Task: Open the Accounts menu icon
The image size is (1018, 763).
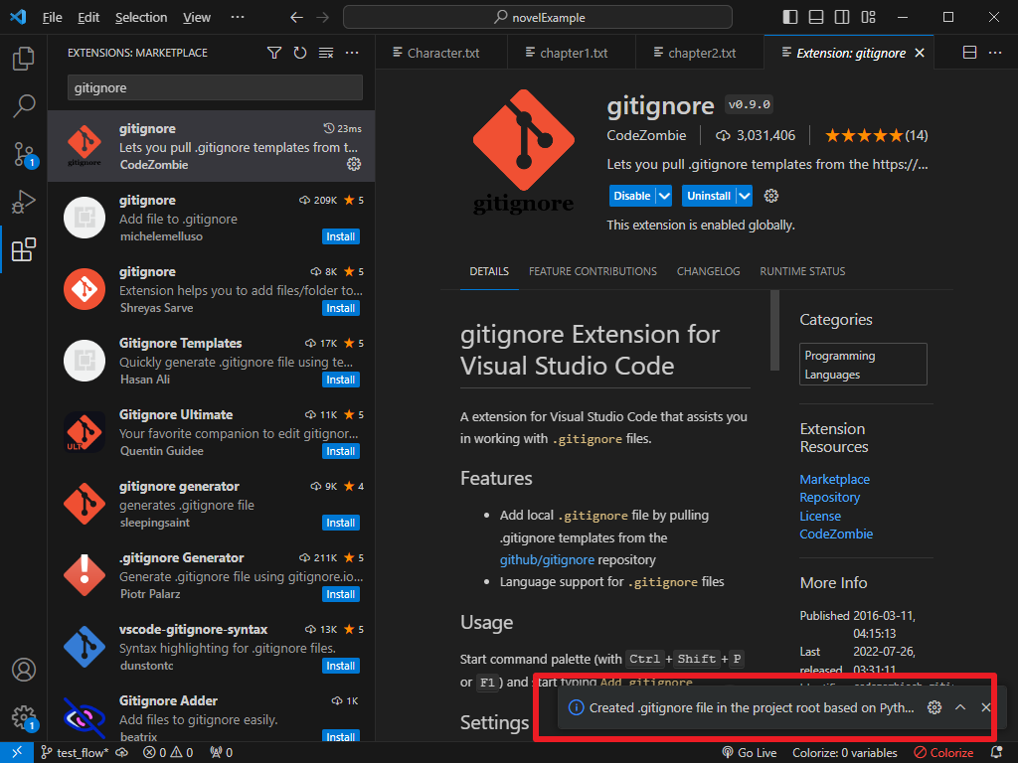Action: coord(24,670)
